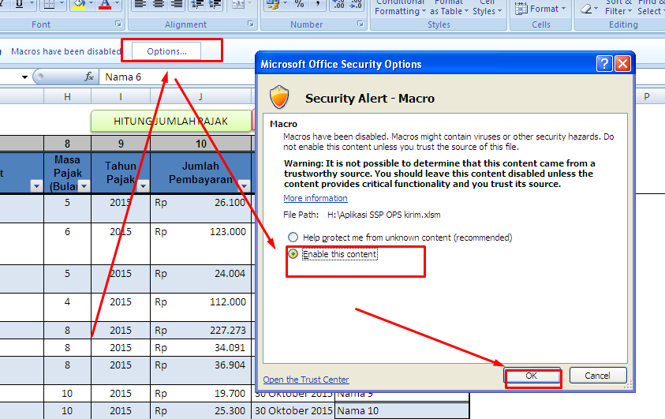The image size is (665, 419).
Task: Open Sort & Filter menu
Action: [618, 8]
